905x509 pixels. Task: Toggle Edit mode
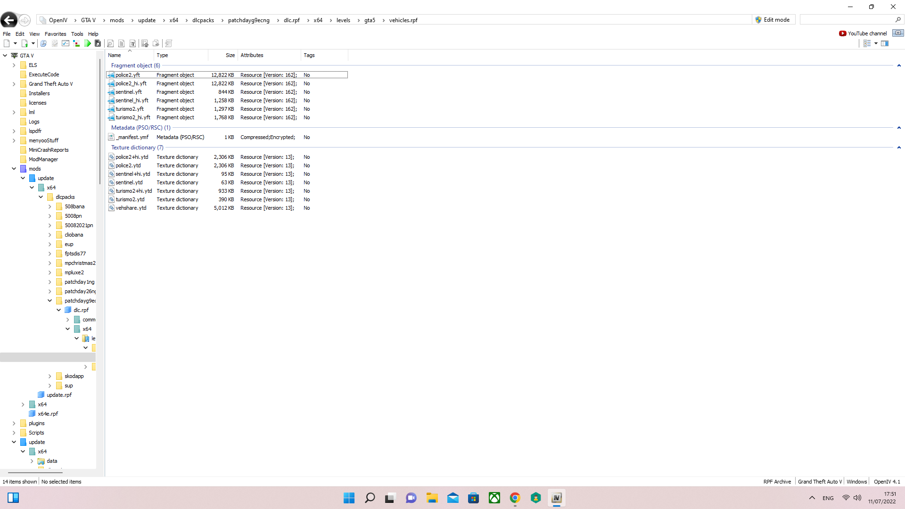point(773,20)
